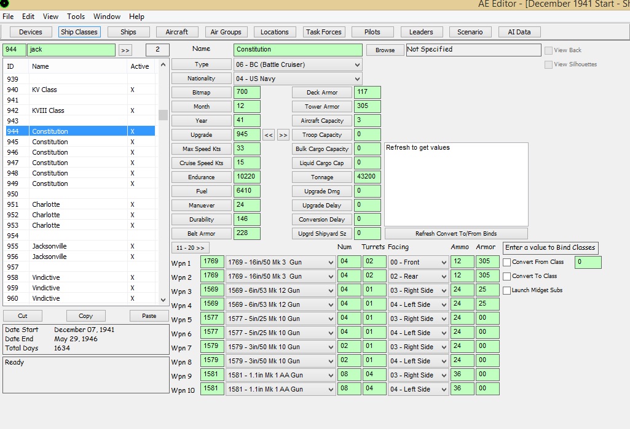Image resolution: width=630 pixels, height=429 pixels.
Task: Click class list scroll down arrow
Action: [x=163, y=300]
